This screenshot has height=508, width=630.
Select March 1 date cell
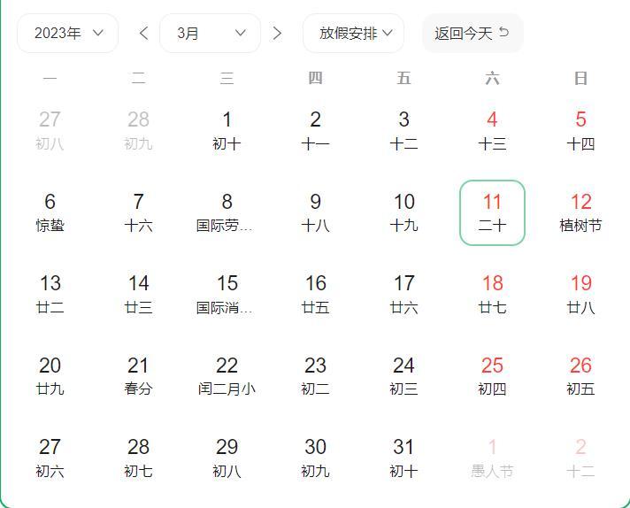[227, 130]
